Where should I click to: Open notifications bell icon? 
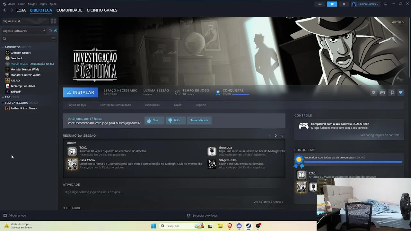pyautogui.click(x=344, y=4)
